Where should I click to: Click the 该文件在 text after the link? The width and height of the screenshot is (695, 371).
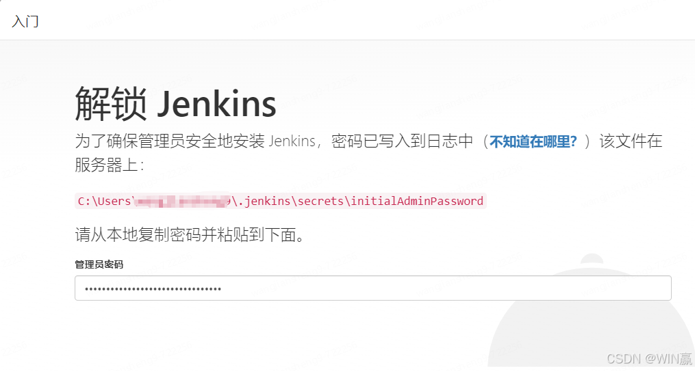[x=631, y=141]
